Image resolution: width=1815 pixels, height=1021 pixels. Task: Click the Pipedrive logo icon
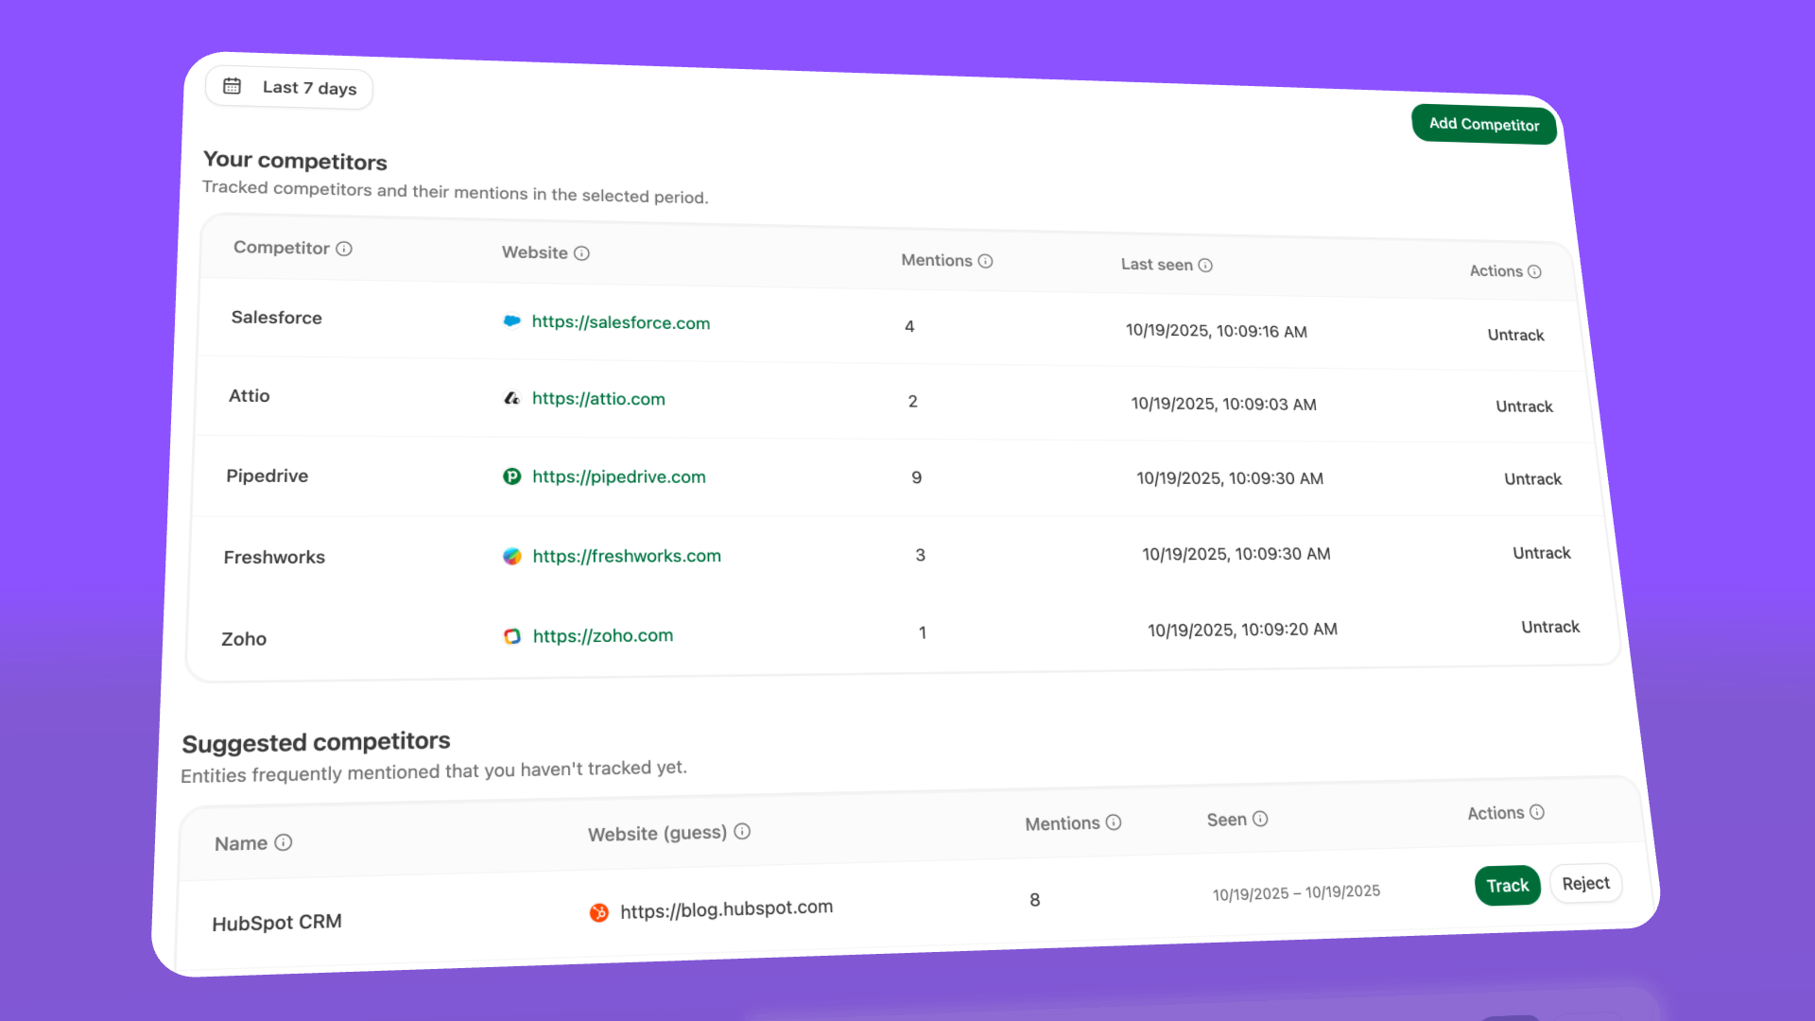click(x=511, y=476)
